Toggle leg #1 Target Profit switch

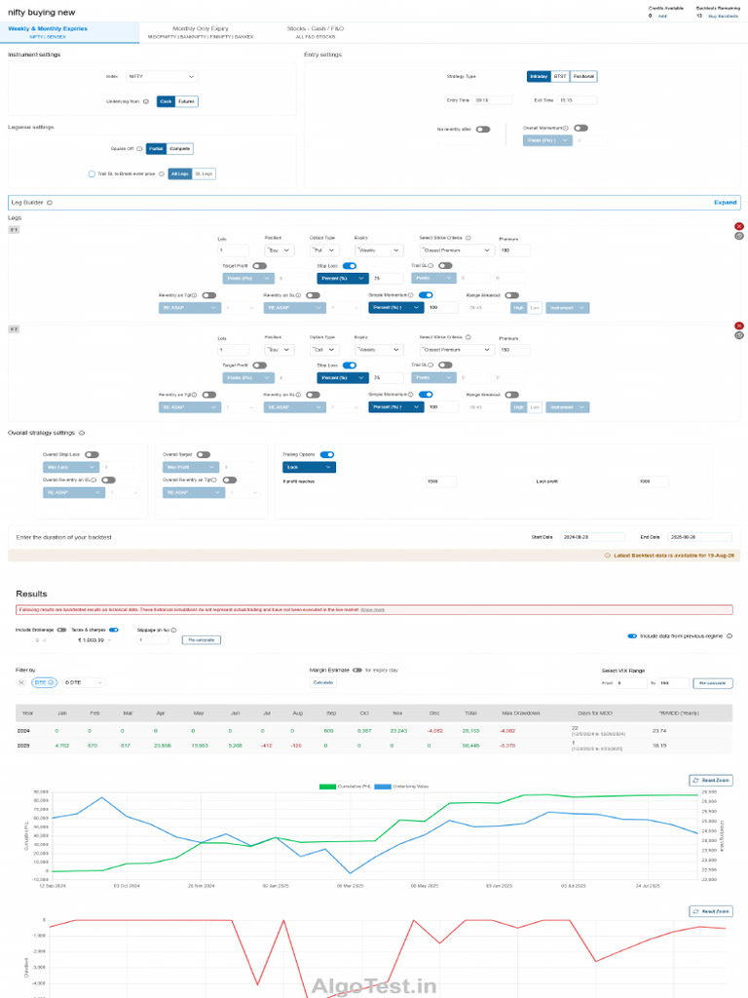259,266
